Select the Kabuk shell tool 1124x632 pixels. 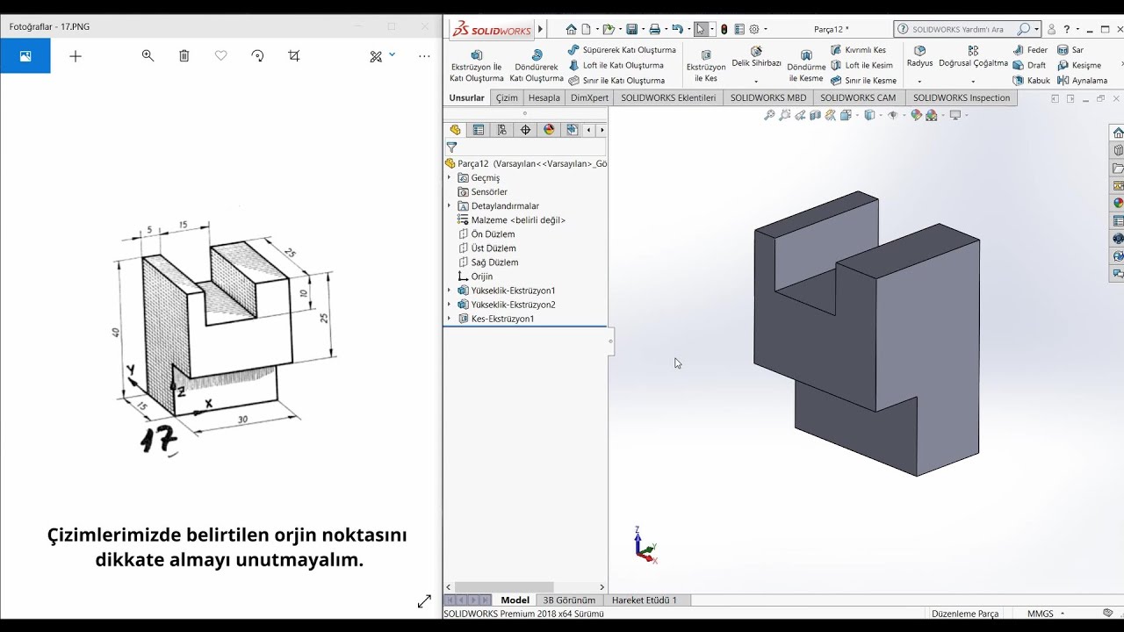pos(1031,80)
